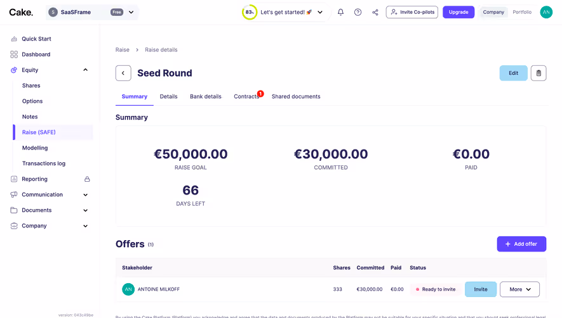Open the Contracts tab
Screen dimensions: 562x318
[x=246, y=96]
